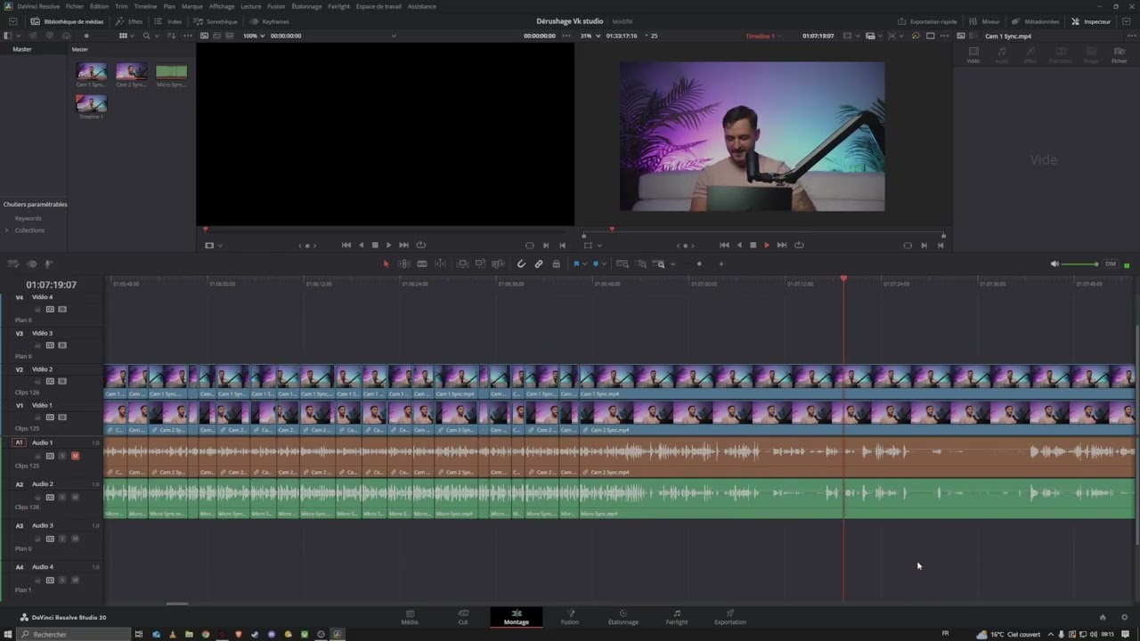Open the Timeline 1 name dropdown
This screenshot has height=641, width=1140.
click(762, 36)
